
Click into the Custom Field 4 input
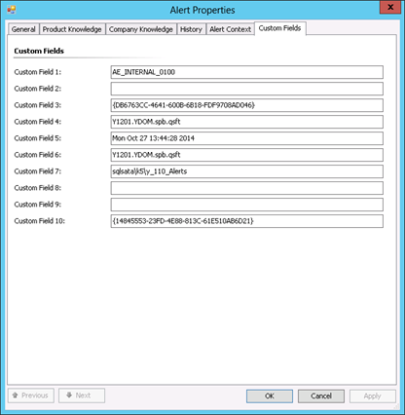coord(247,122)
